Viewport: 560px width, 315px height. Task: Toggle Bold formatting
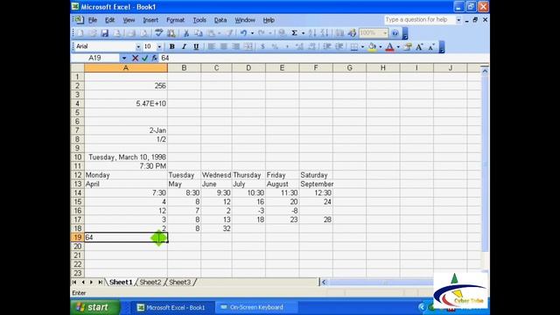171,46
